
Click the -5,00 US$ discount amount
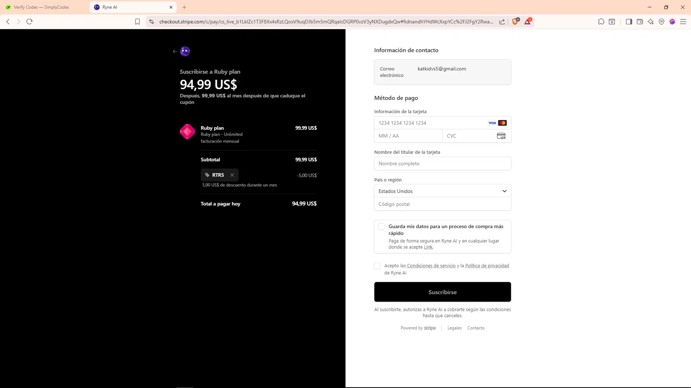coord(307,176)
